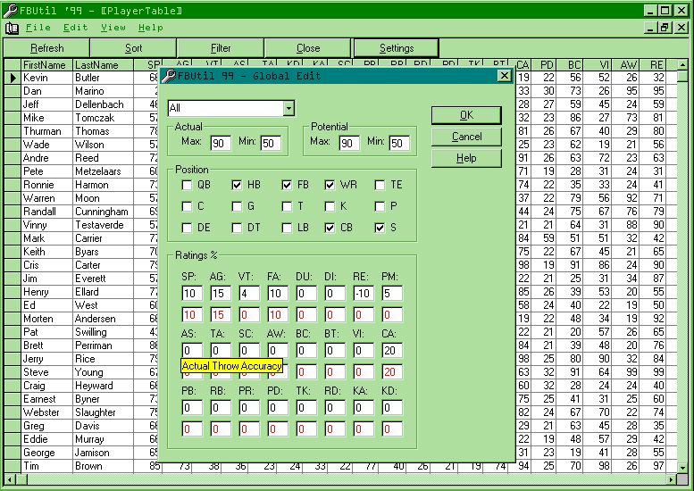This screenshot has width=694, height=491.
Task: Select Kevin Butler row marker arrow
Action: pos(13,78)
